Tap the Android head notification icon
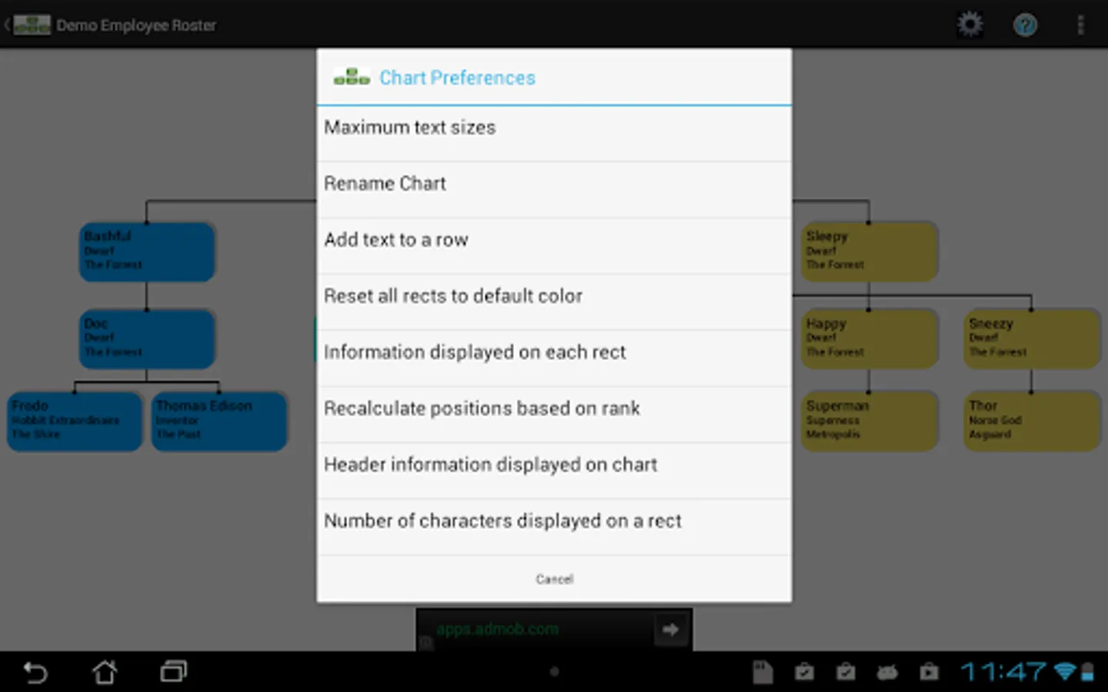This screenshot has width=1108, height=692. [x=887, y=673]
